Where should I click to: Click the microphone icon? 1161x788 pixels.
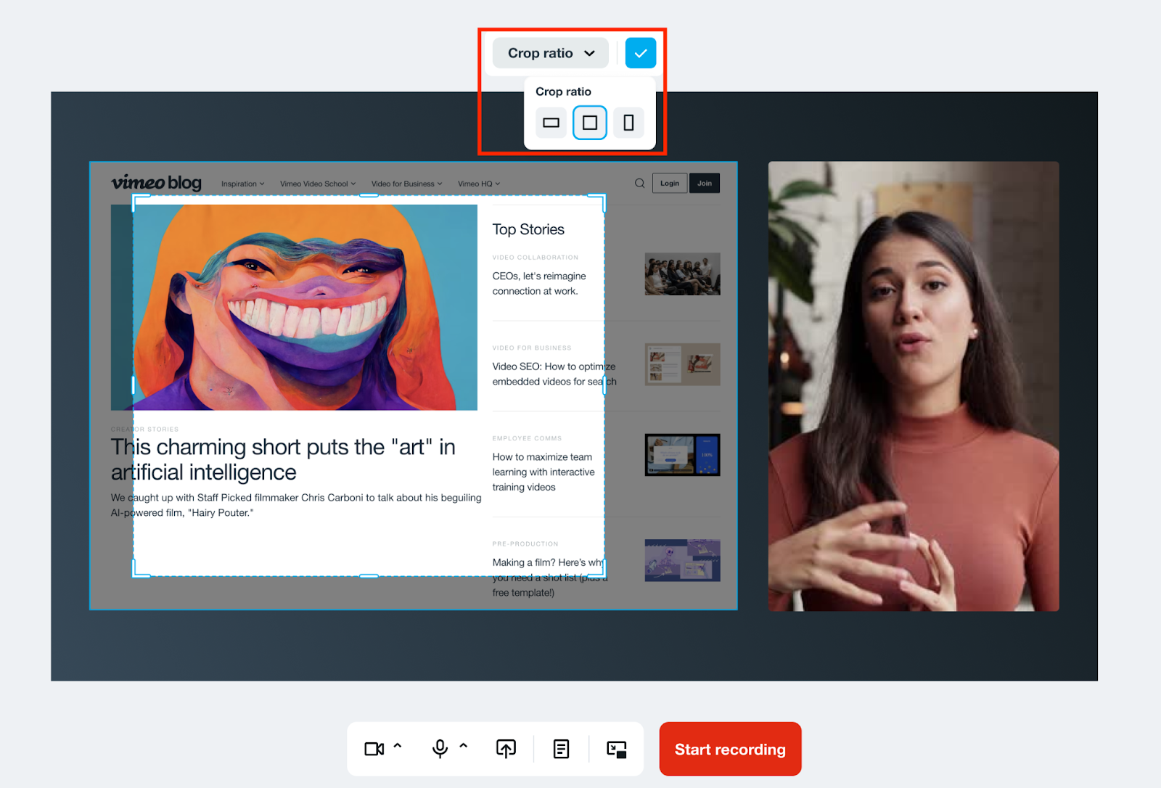click(440, 749)
